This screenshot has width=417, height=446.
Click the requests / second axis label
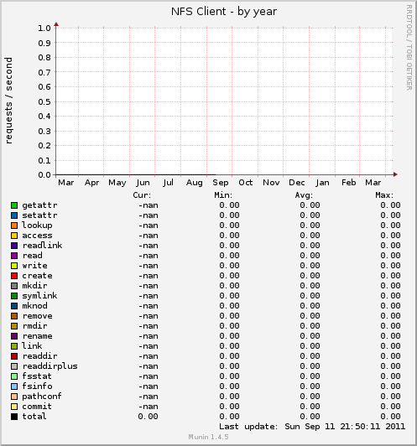point(8,101)
